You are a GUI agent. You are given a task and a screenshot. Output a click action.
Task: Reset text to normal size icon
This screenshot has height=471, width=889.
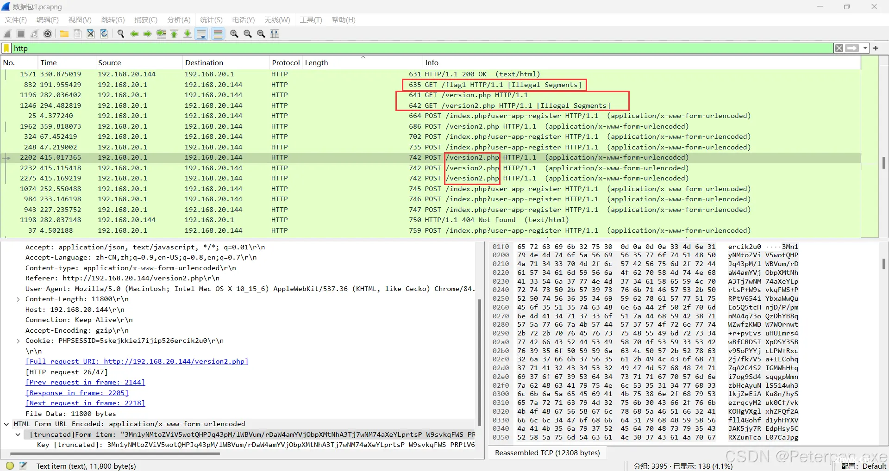tap(261, 34)
